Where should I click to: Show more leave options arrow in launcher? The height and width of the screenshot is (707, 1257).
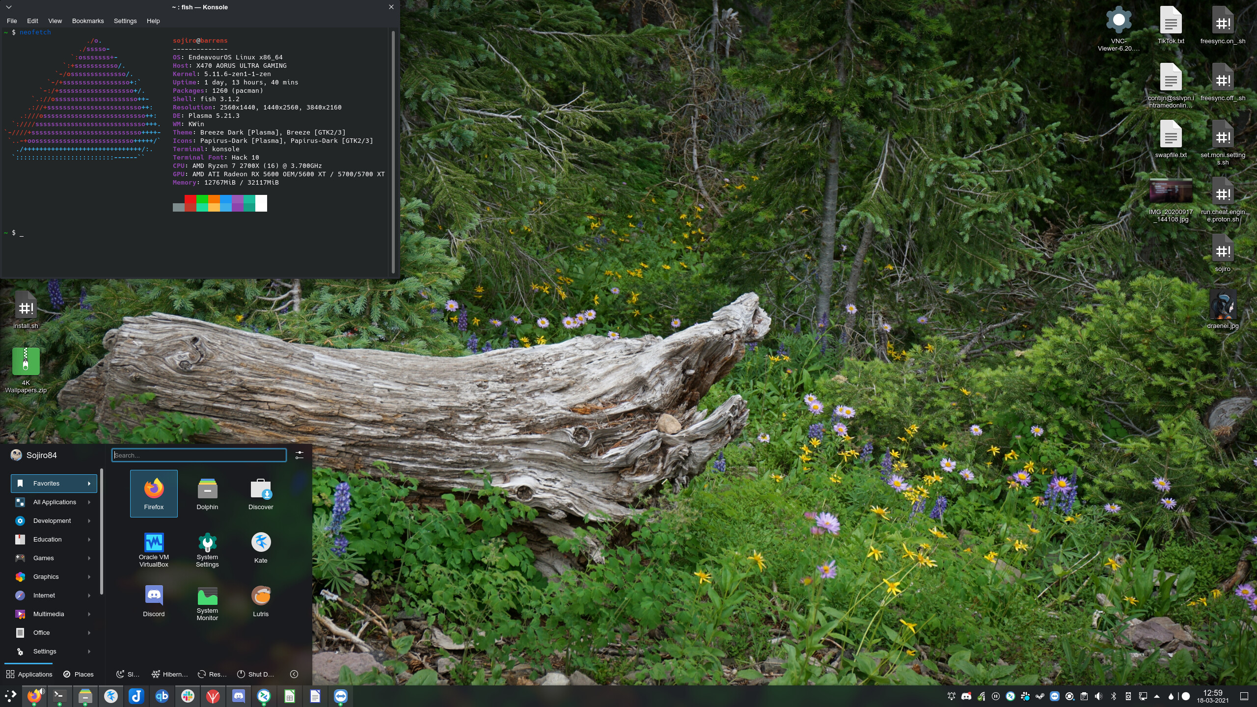[294, 674]
